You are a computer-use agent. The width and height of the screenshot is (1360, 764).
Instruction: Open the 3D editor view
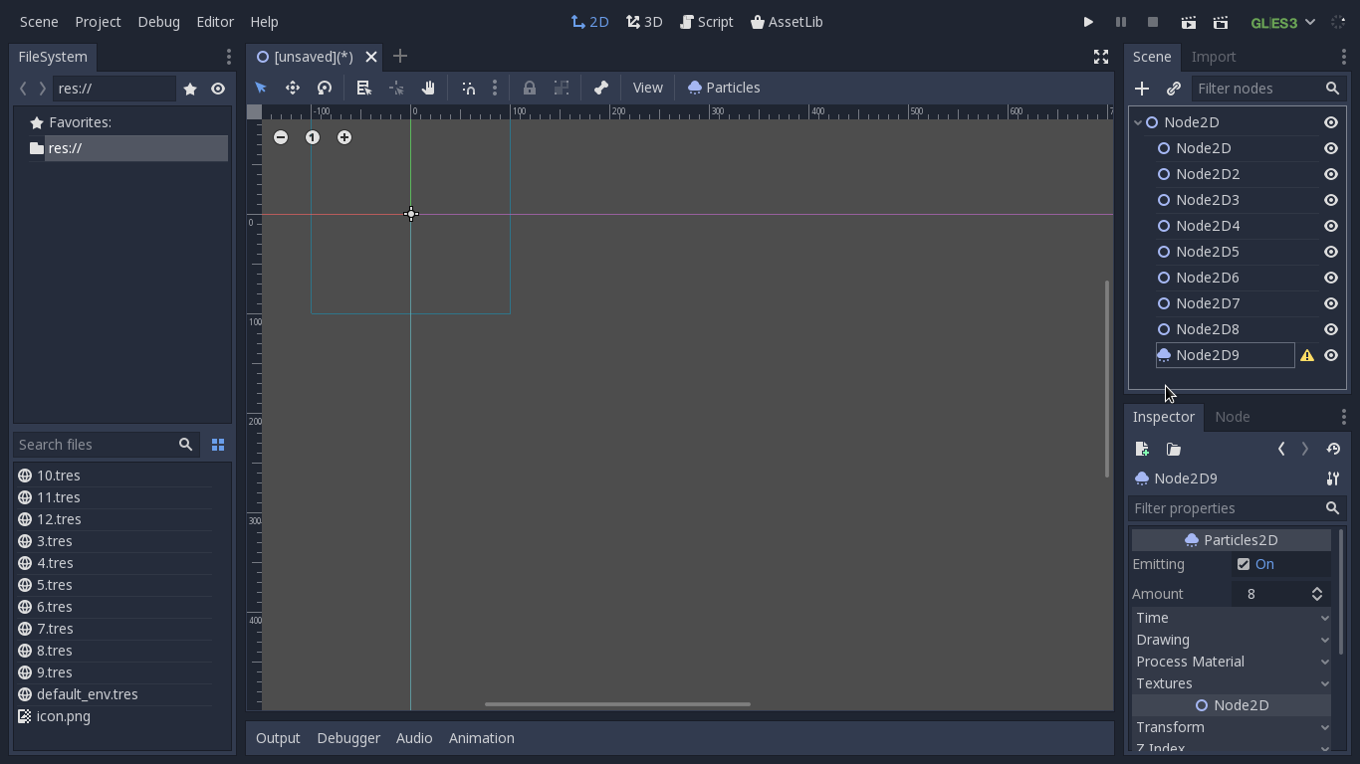[644, 21]
